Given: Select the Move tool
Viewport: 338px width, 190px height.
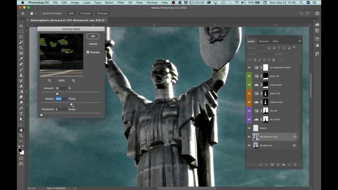Looking at the screenshot, I should 21,26.
